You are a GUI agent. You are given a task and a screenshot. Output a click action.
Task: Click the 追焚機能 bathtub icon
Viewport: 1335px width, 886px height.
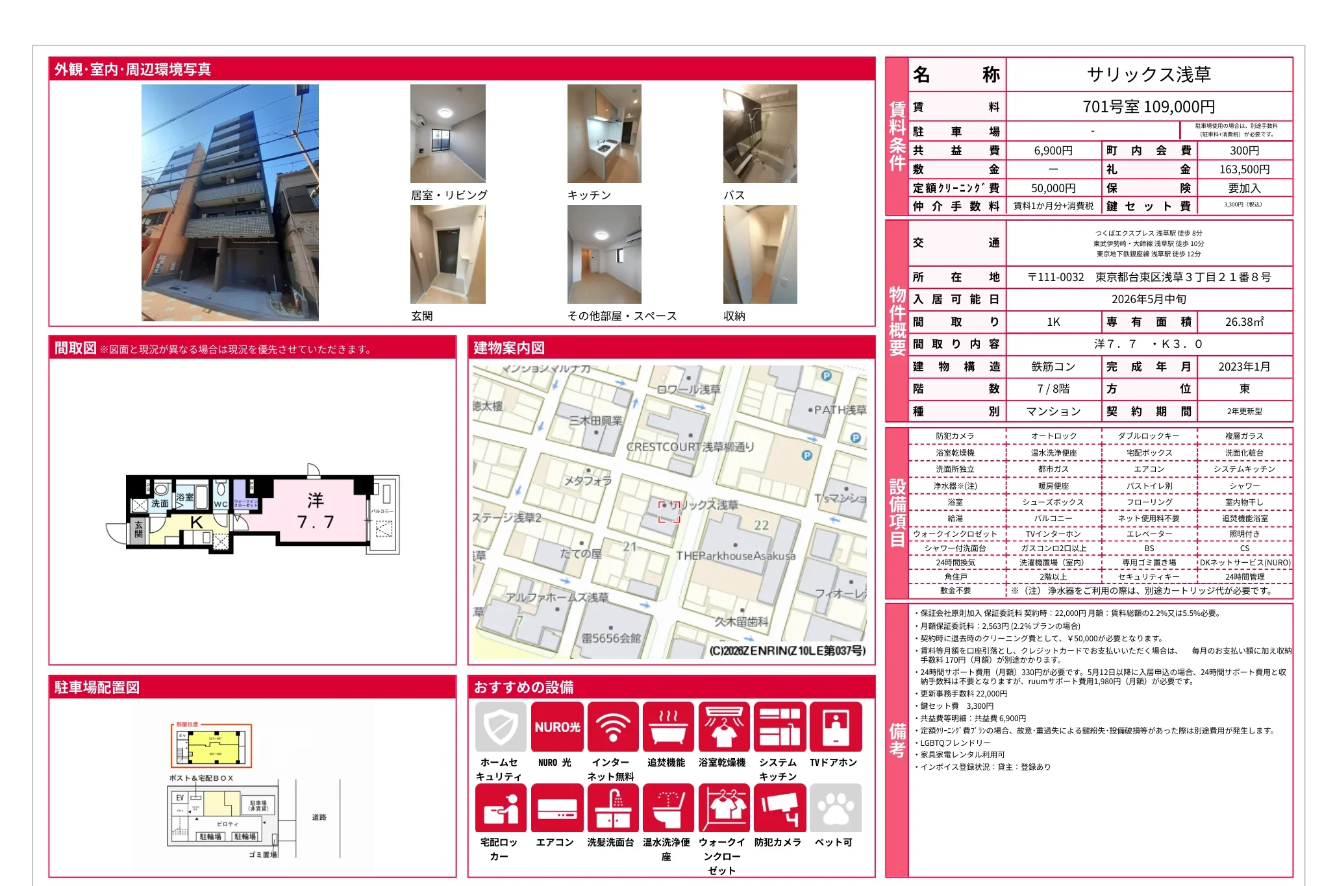668,726
